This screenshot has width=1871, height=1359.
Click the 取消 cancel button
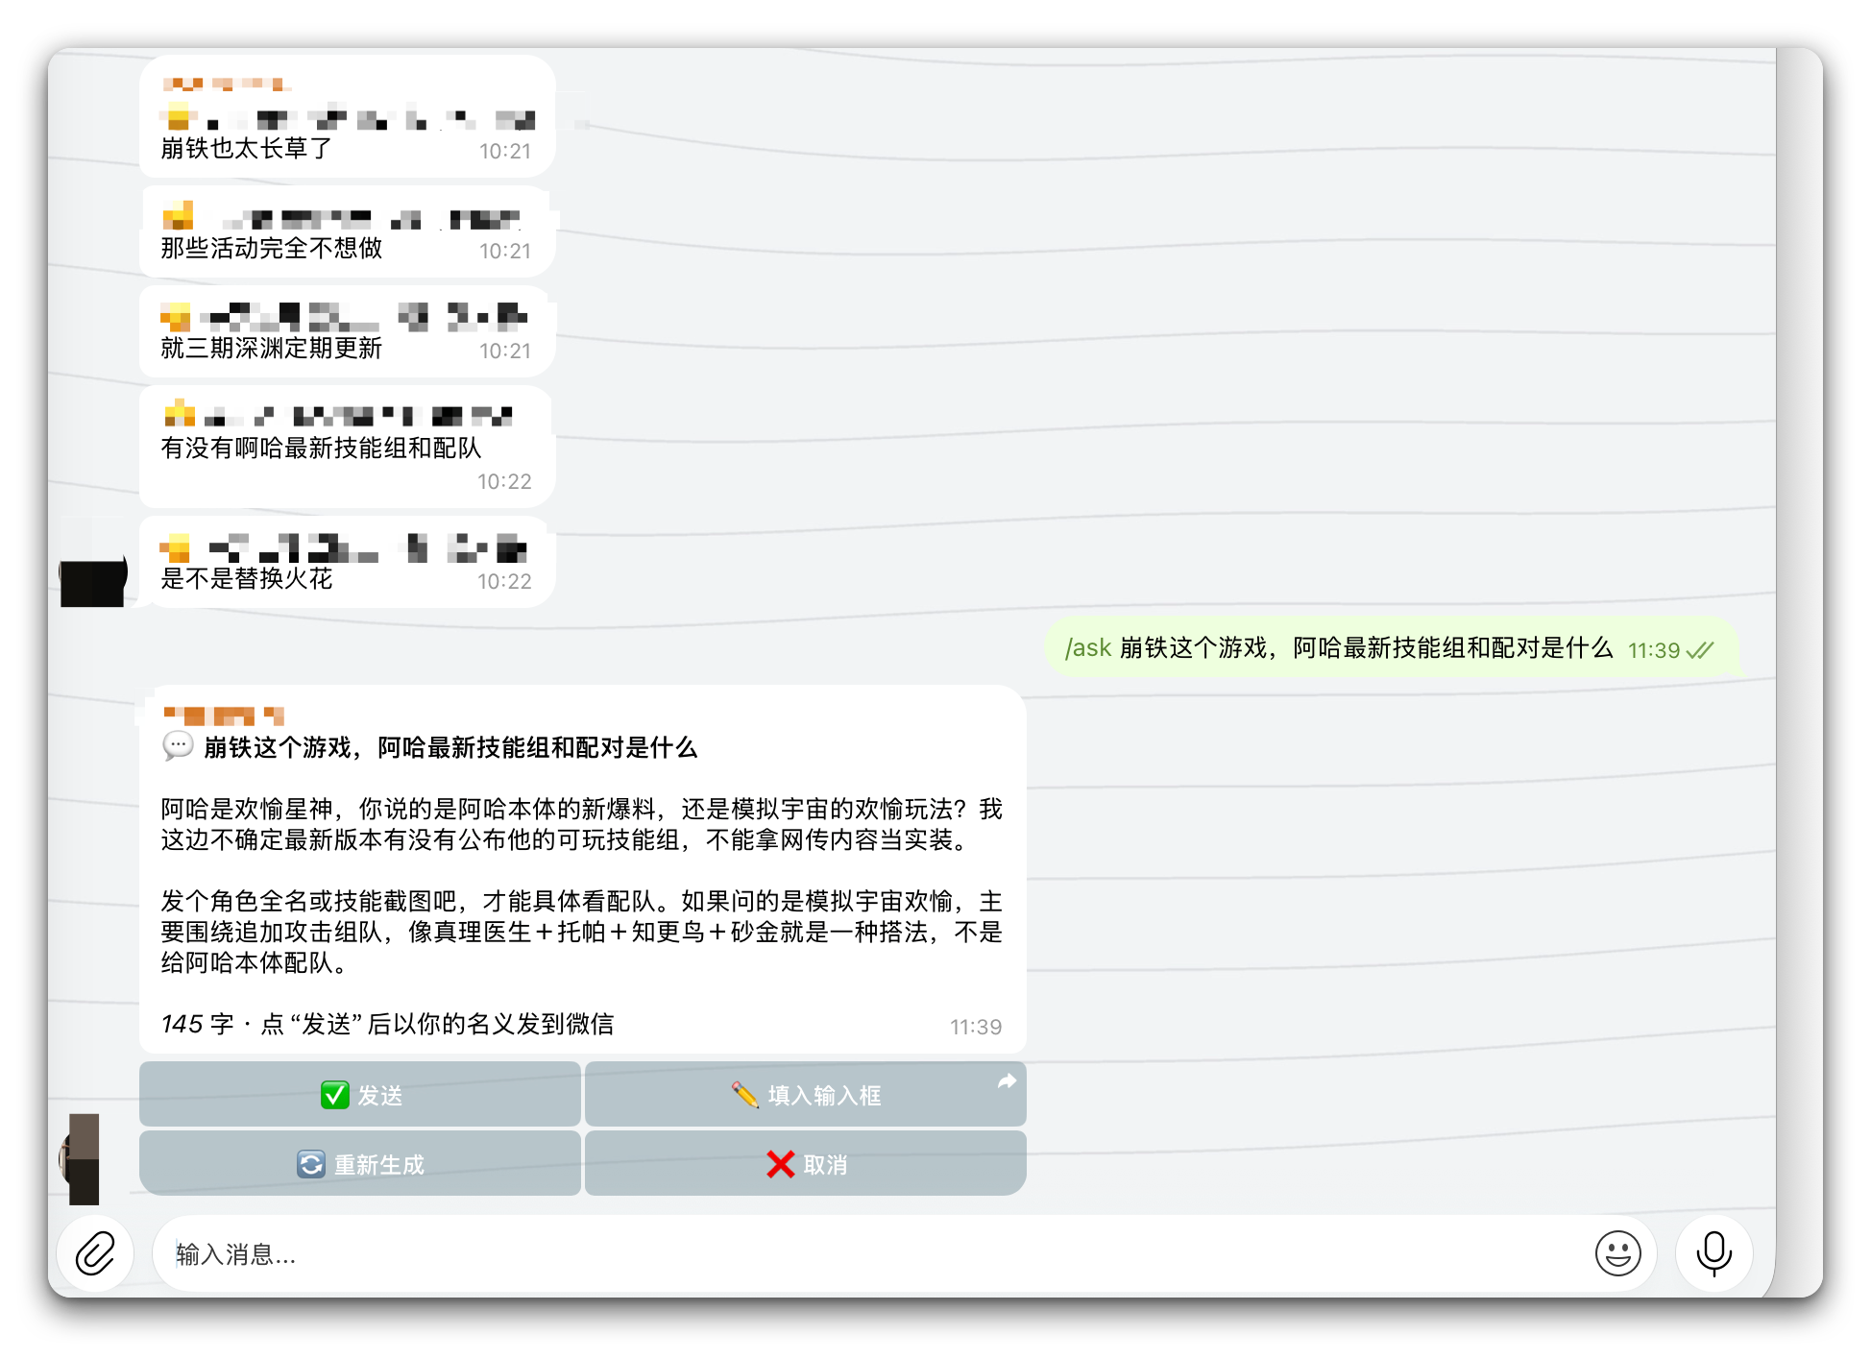coord(805,1163)
